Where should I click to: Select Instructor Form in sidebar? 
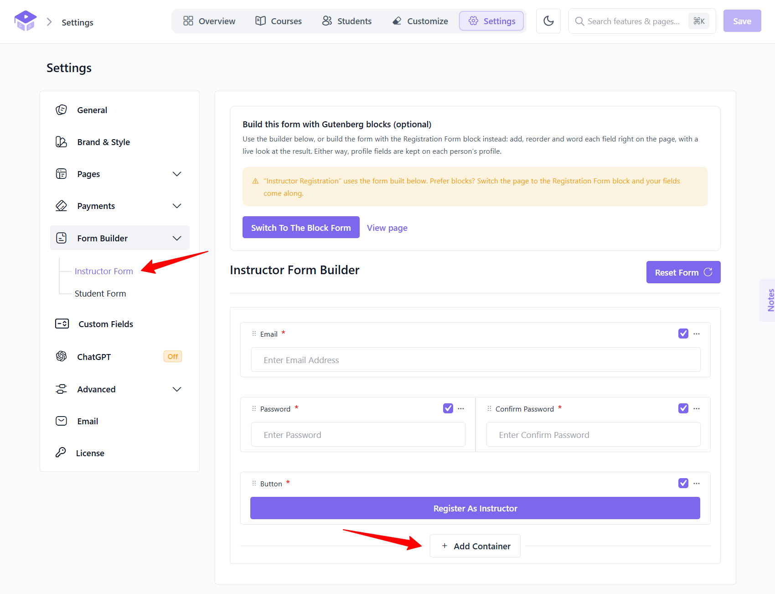tap(104, 271)
